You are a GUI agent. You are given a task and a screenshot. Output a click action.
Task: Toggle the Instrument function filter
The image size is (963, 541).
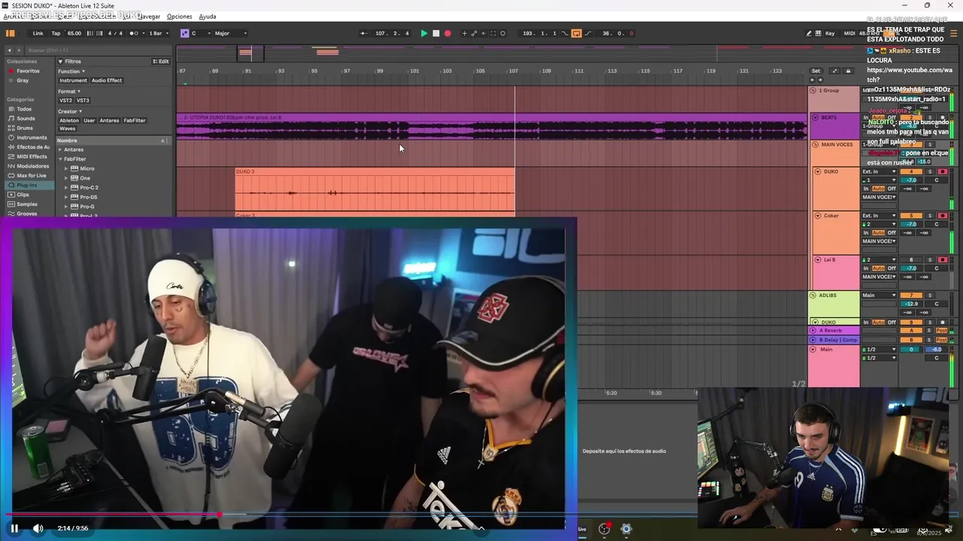[73, 80]
